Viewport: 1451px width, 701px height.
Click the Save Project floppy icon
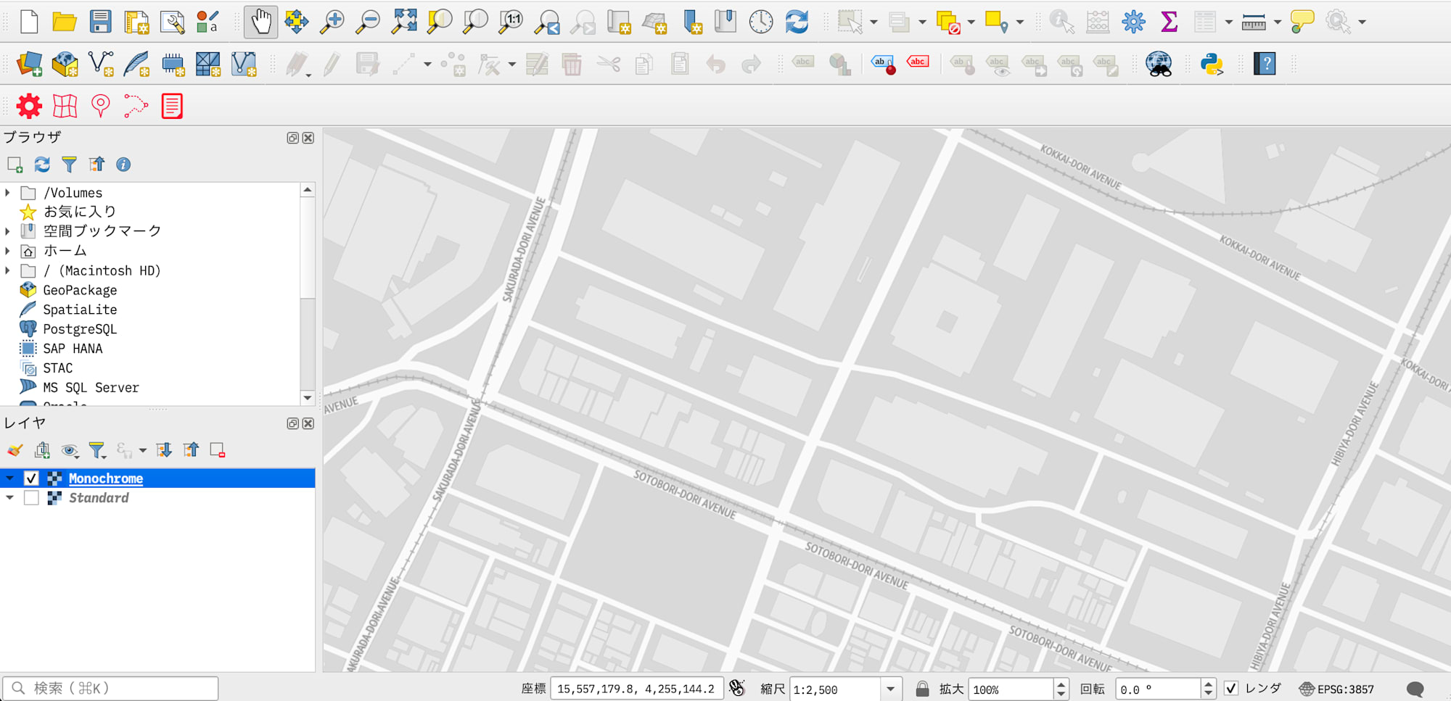[x=100, y=22]
